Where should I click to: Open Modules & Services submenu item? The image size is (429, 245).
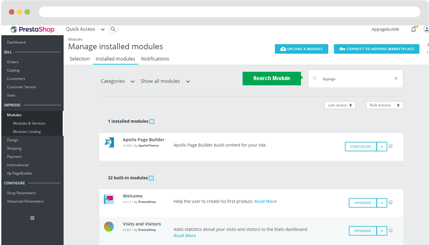point(29,123)
